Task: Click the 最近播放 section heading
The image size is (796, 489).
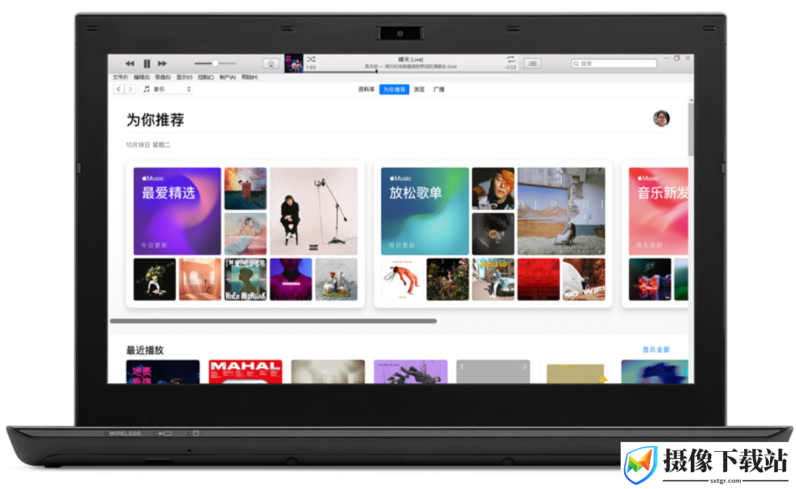Action: pyautogui.click(x=144, y=350)
